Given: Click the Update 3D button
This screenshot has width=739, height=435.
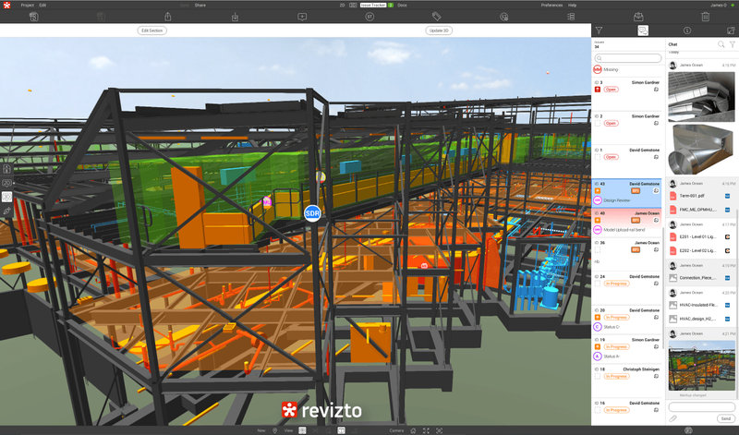Looking at the screenshot, I should tap(439, 30).
